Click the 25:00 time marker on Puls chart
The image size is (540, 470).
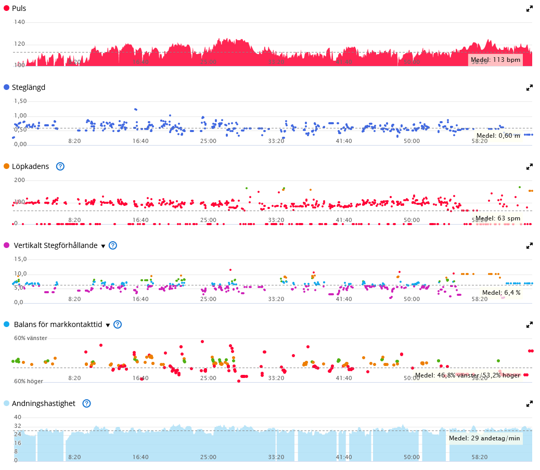click(x=209, y=62)
